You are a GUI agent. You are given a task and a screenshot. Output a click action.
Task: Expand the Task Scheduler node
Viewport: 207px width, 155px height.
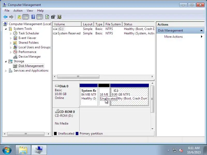[x=11, y=34]
